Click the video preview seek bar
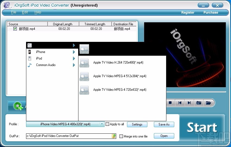This screenshot has width=231, height=147. (196, 92)
